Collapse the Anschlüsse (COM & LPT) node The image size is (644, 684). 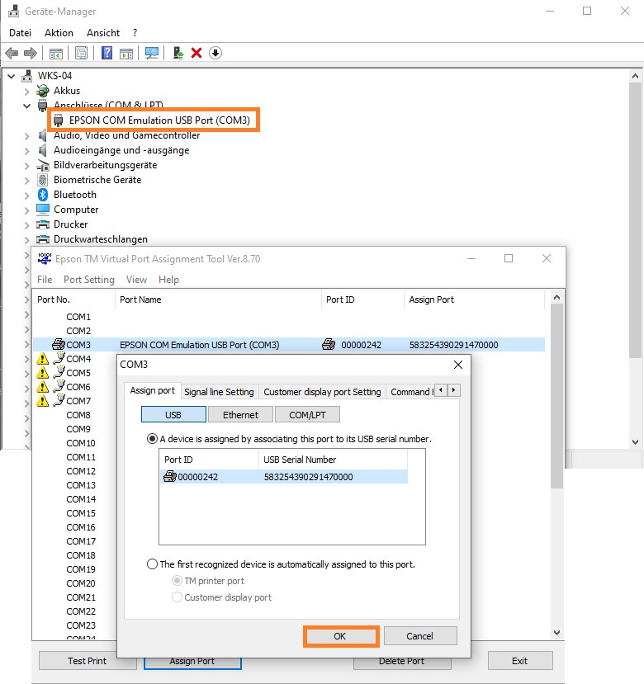(27, 106)
